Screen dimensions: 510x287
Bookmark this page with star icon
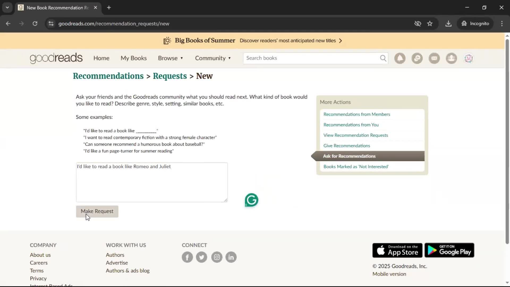pyautogui.click(x=430, y=24)
